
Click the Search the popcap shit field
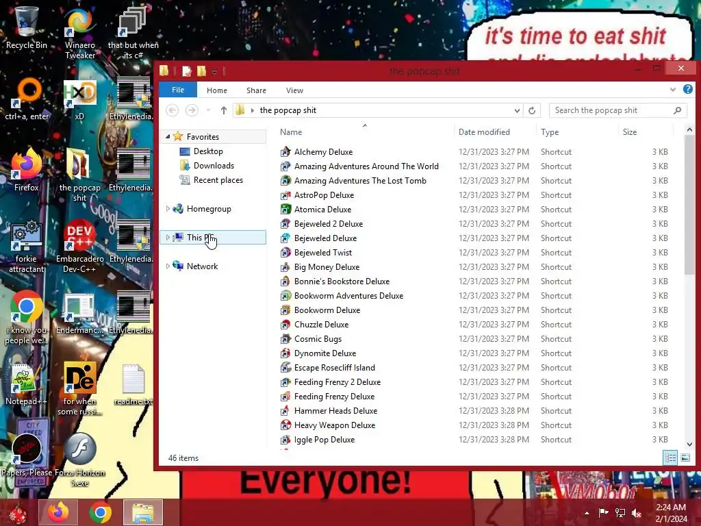pyautogui.click(x=618, y=110)
